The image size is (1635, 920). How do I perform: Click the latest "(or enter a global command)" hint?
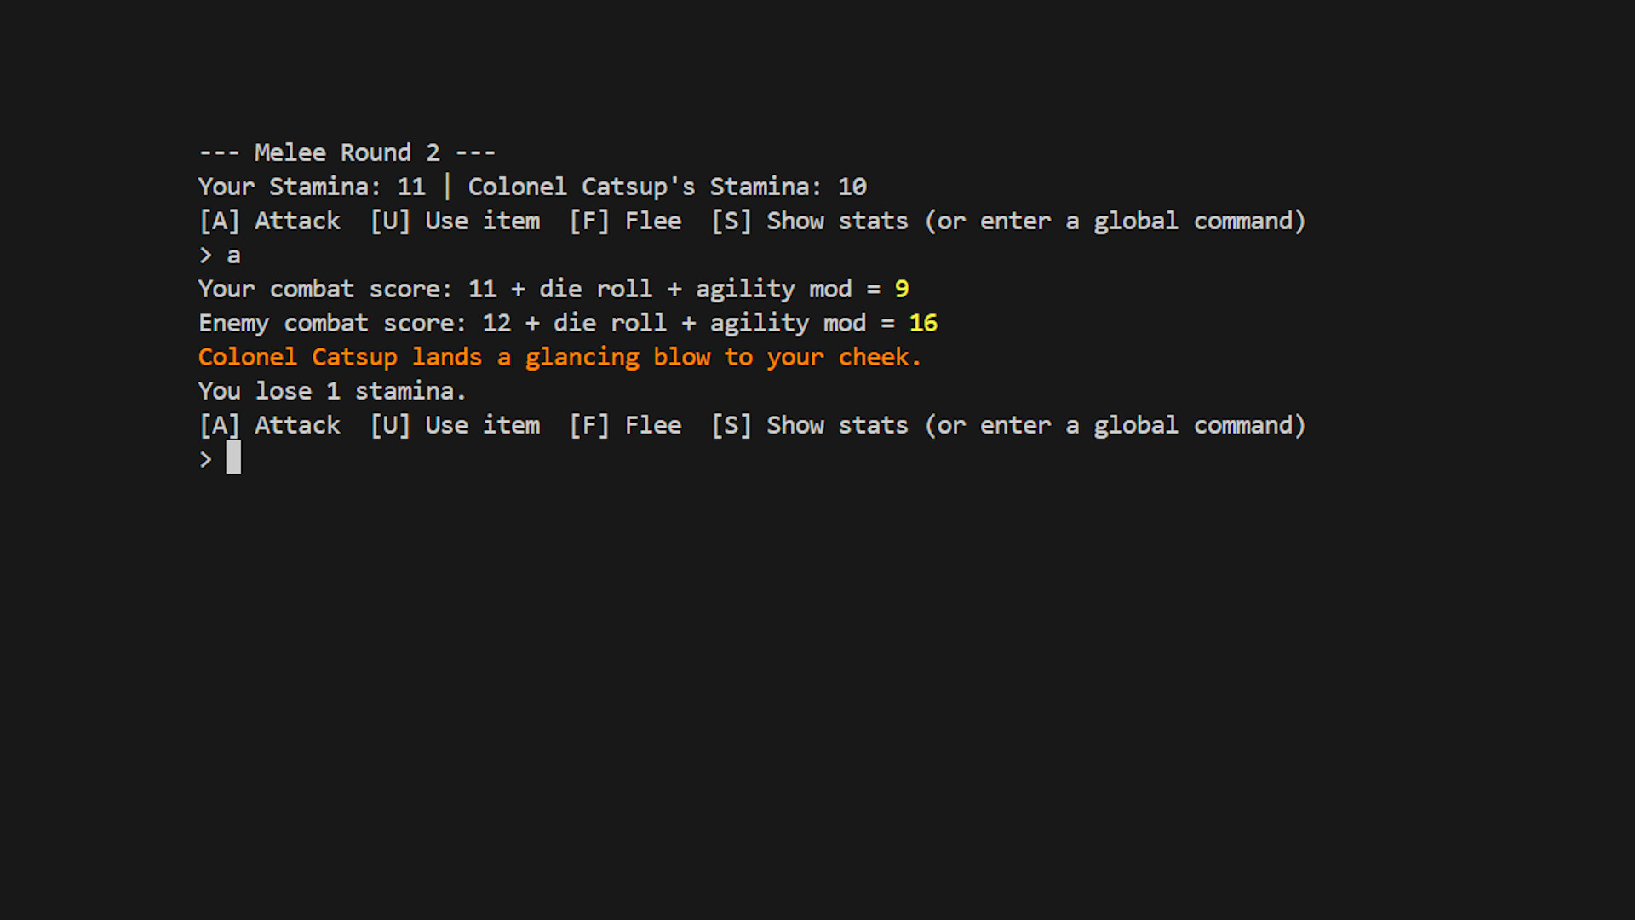tap(1115, 425)
